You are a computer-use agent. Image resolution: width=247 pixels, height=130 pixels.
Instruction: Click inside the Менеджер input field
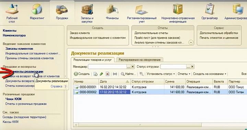pyautogui.click(x=107, y=67)
